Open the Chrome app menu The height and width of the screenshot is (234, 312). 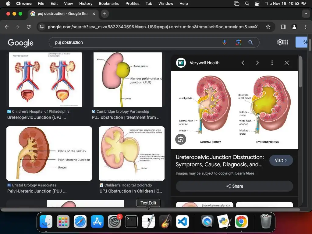24,4
